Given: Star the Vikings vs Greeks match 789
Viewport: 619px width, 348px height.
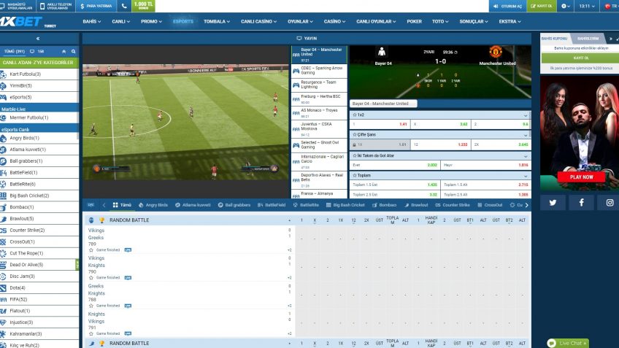Looking at the screenshot, I should pos(91,250).
